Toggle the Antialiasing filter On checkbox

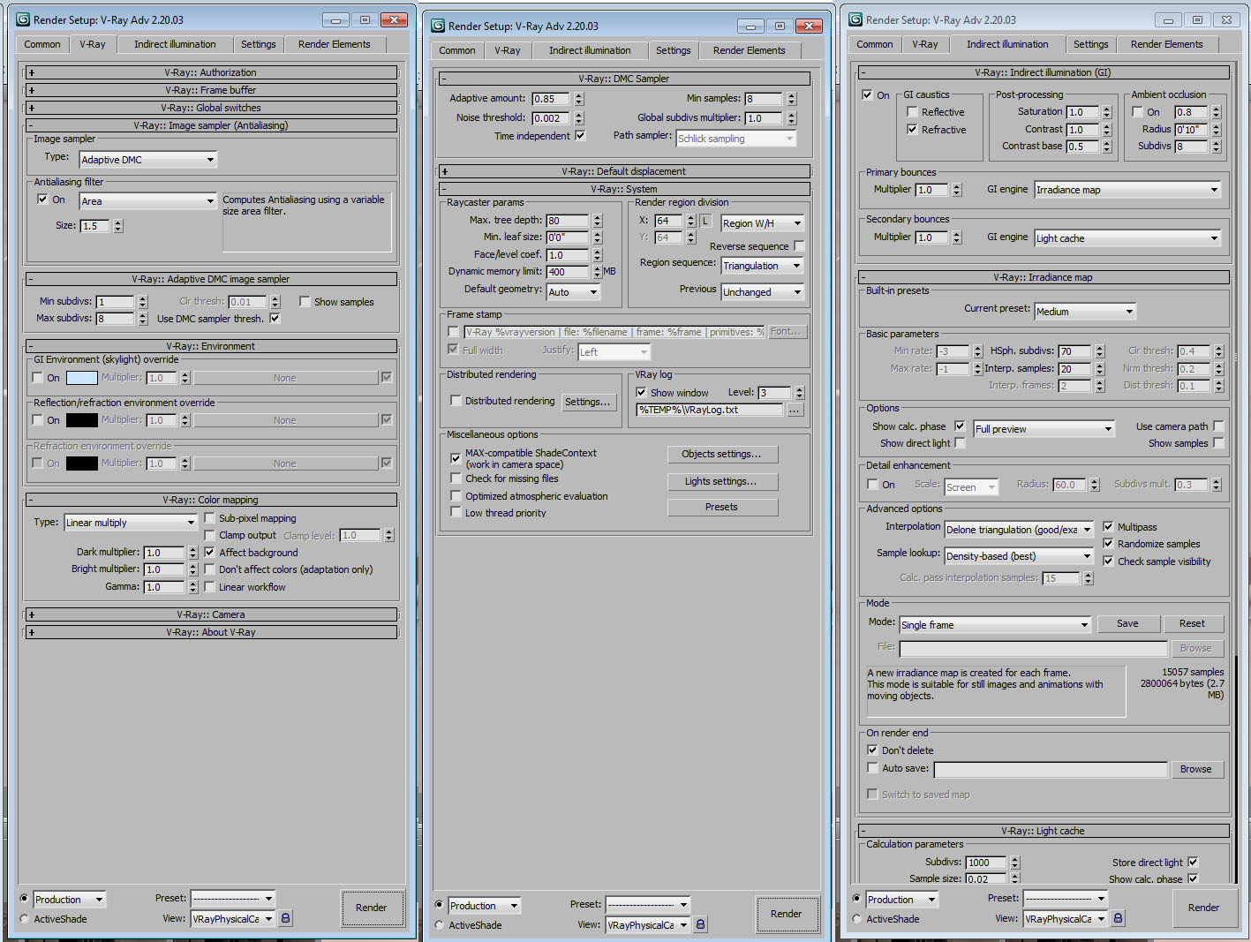[x=42, y=200]
